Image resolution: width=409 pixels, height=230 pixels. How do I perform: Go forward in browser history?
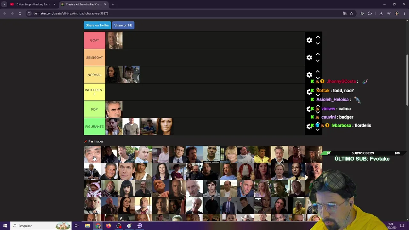(x=12, y=13)
